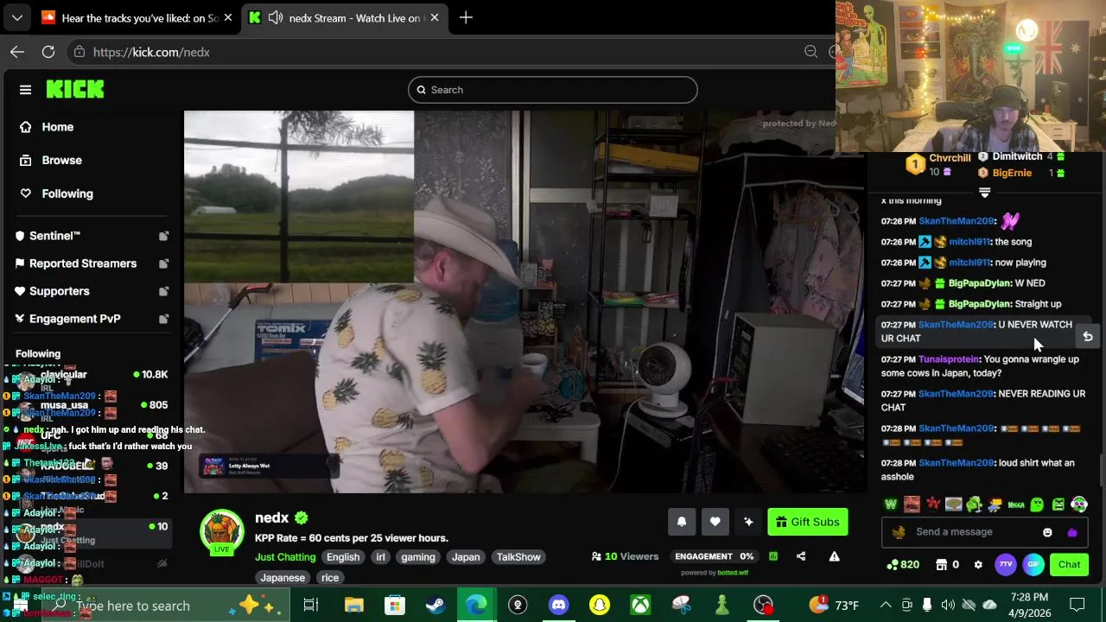The image size is (1106, 622).
Task: Open a new browser tab
Action: pyautogui.click(x=466, y=17)
